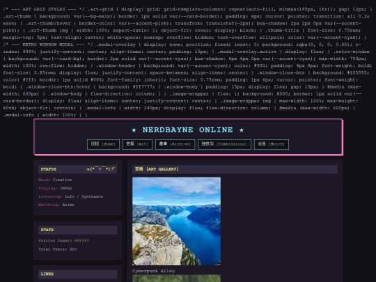The image size is (376, 282).
Task: Click the ART GRID STYLES comment text
Action: [x=44, y=9]
